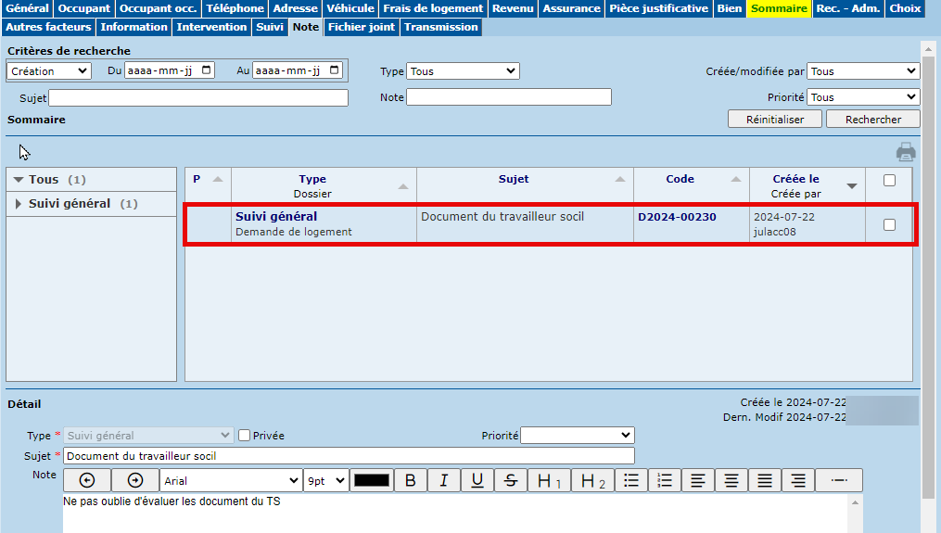
Task: Center-align the note text
Action: click(x=731, y=480)
